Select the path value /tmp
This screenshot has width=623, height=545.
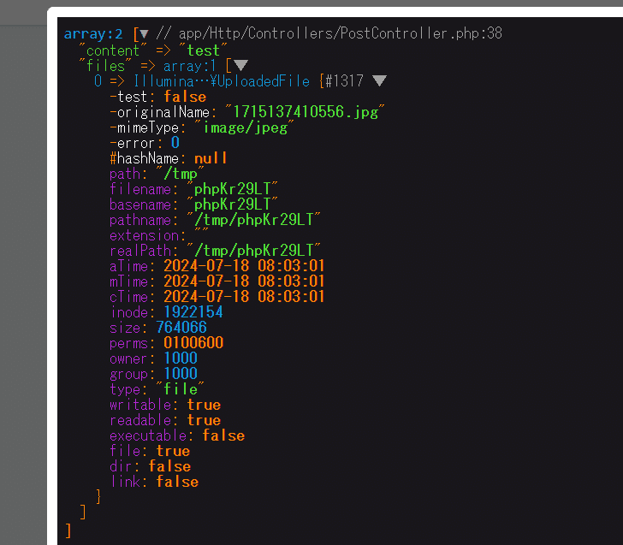point(180,174)
